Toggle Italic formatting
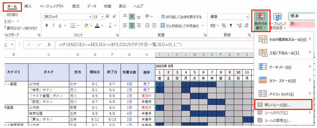 click(53, 25)
